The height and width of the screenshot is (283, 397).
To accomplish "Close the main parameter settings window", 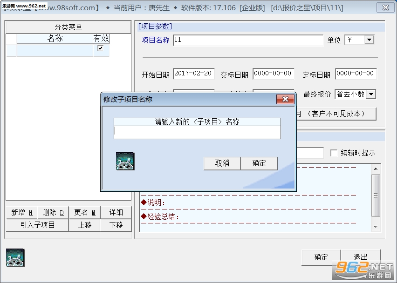I will tap(385, 7).
